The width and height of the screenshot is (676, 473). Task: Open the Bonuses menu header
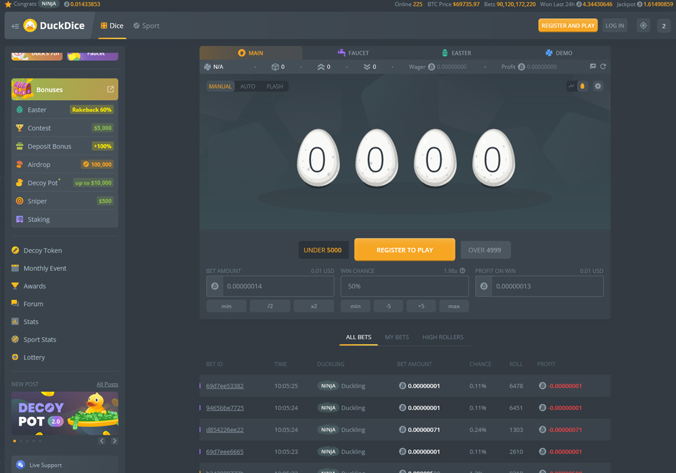65,89
